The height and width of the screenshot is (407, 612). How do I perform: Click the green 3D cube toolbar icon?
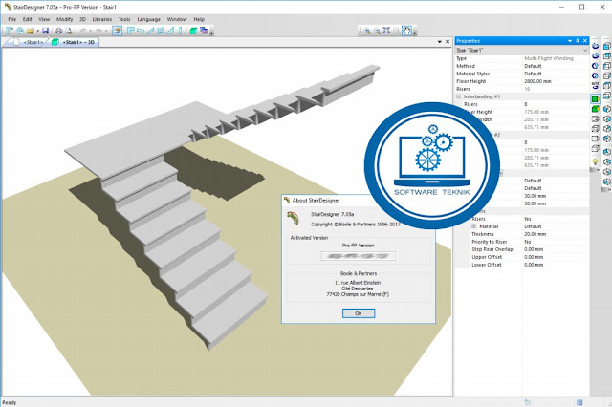tap(193, 31)
